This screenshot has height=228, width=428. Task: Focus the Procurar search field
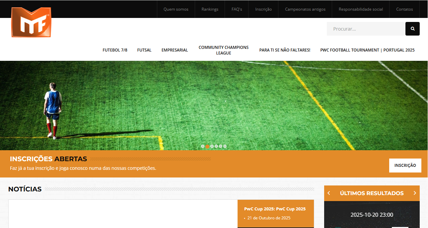(366, 29)
